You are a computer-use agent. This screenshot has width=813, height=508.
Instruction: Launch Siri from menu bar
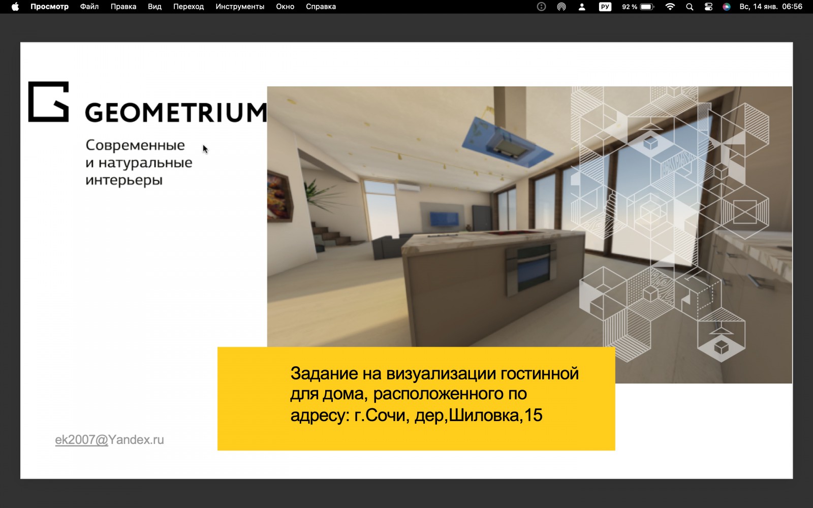tap(727, 7)
